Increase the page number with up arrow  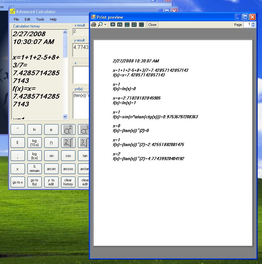[x=253, y=23]
